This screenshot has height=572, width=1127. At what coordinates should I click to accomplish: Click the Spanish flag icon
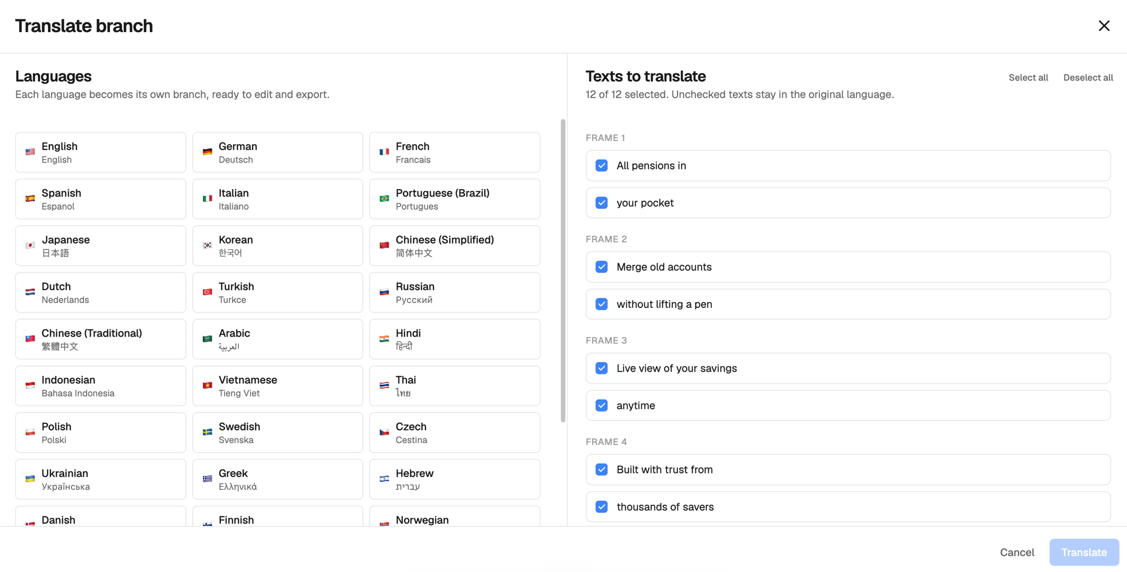click(x=30, y=199)
